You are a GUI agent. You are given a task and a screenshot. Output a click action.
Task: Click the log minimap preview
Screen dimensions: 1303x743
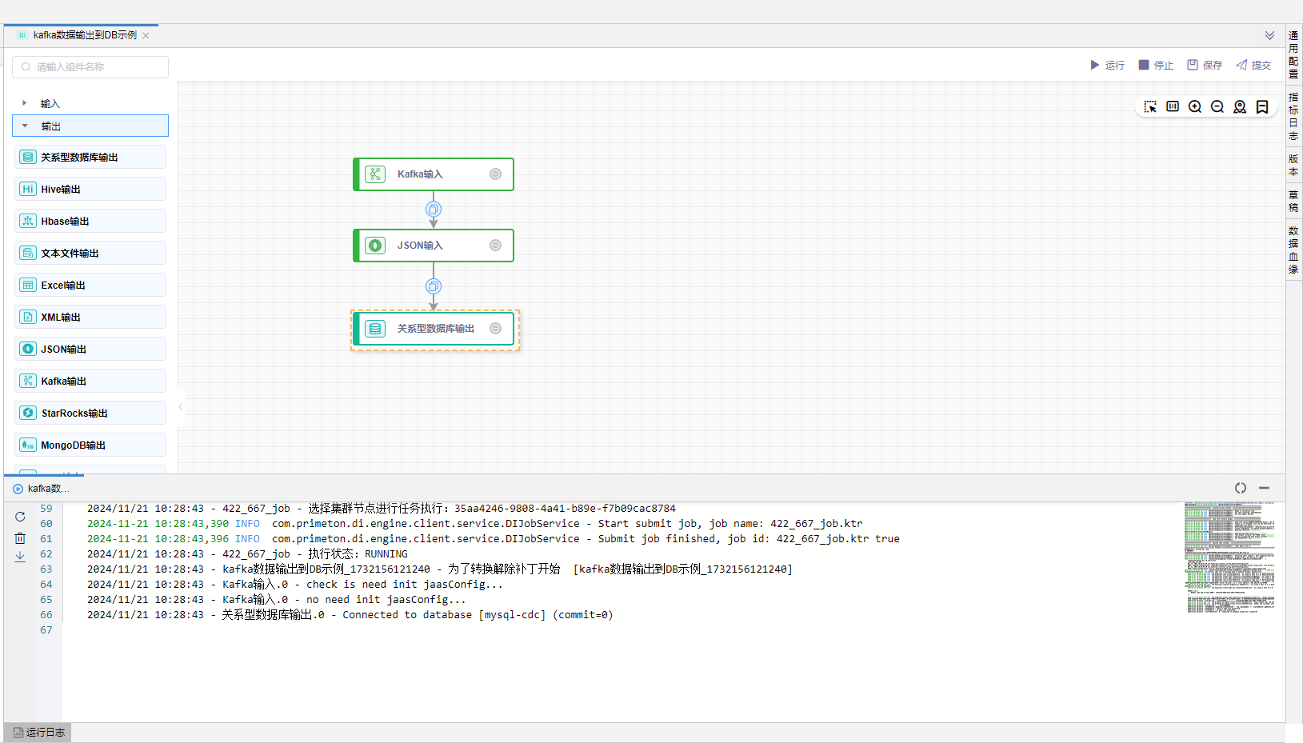1230,558
